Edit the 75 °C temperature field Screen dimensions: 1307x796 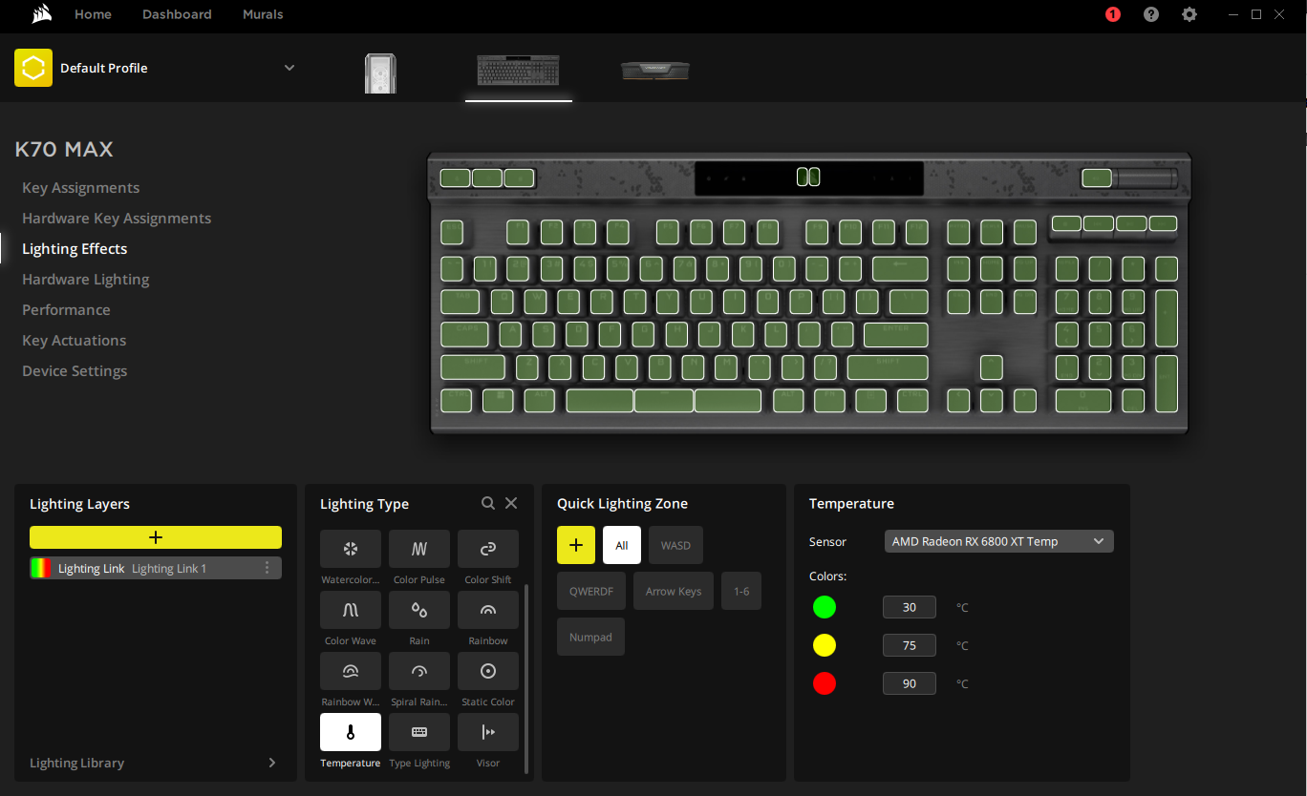point(910,645)
